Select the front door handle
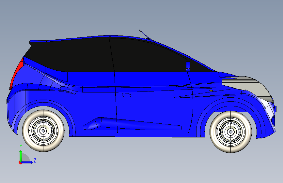Screen dimensions: 283x183 pos(127,95)
